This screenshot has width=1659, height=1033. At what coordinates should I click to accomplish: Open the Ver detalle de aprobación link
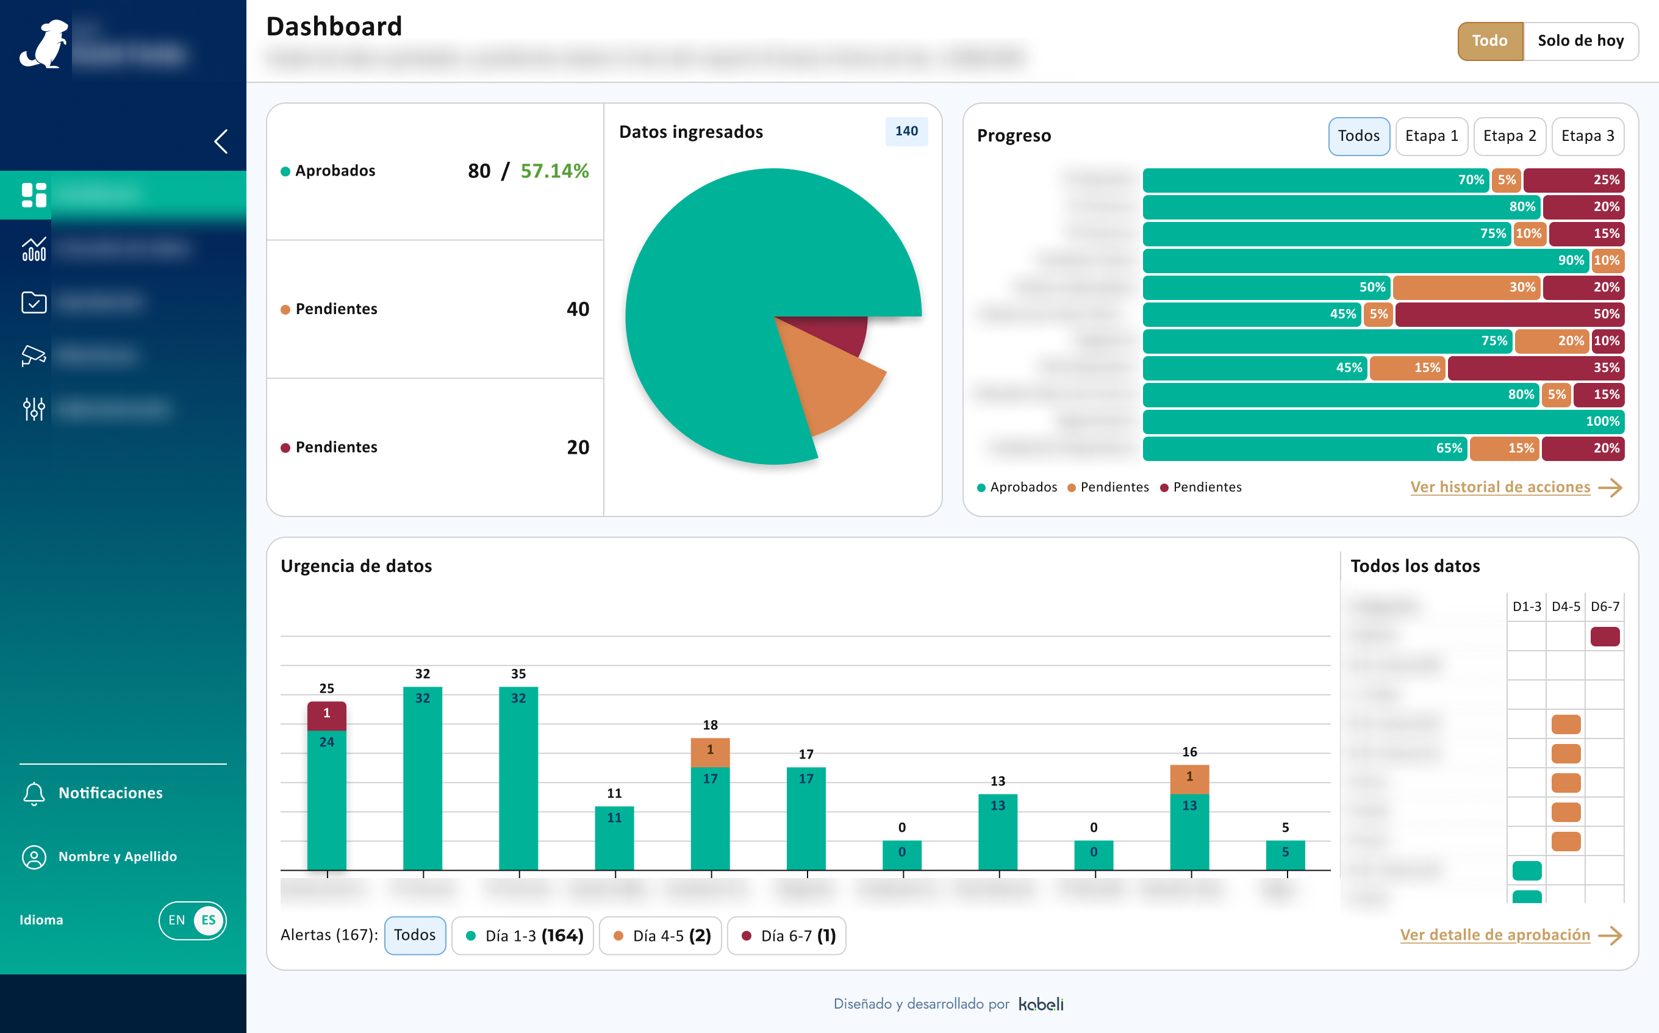pos(1494,935)
